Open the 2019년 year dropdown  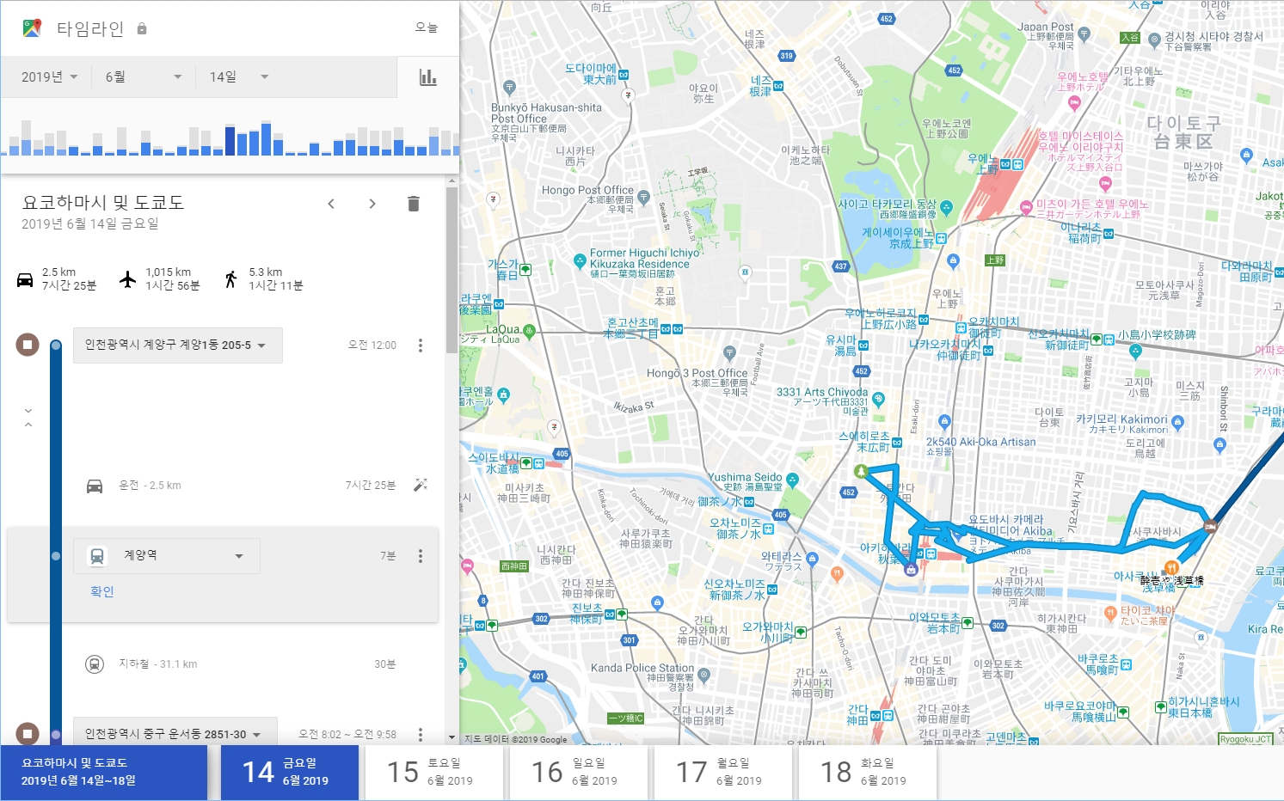click(x=50, y=77)
